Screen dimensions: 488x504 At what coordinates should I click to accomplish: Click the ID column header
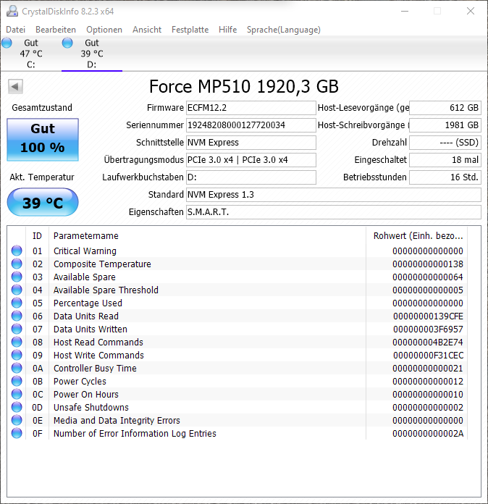pos(38,236)
